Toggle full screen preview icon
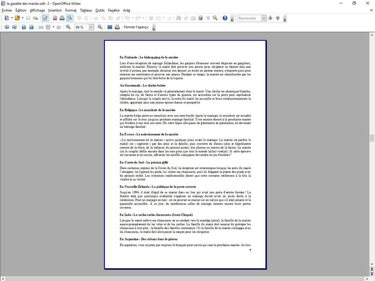Viewport: 375px width, 281px height. point(110,27)
